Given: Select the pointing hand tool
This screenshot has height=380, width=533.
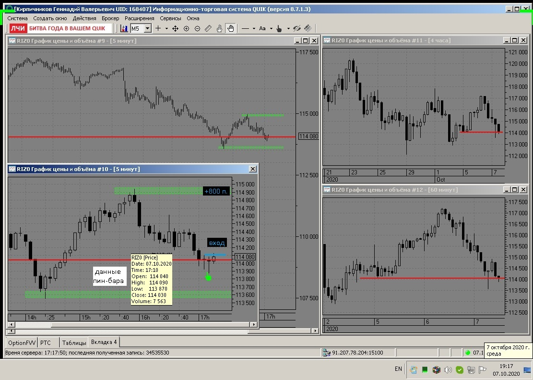Looking at the screenshot, I should click(219, 29).
